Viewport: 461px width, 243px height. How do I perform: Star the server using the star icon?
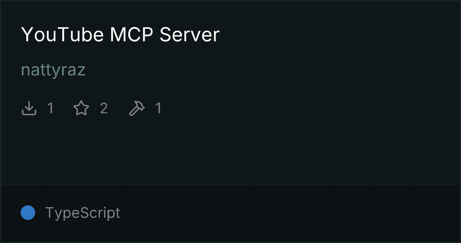81,108
